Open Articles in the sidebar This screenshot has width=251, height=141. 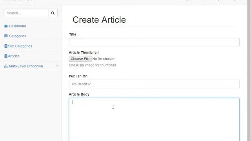14,56
